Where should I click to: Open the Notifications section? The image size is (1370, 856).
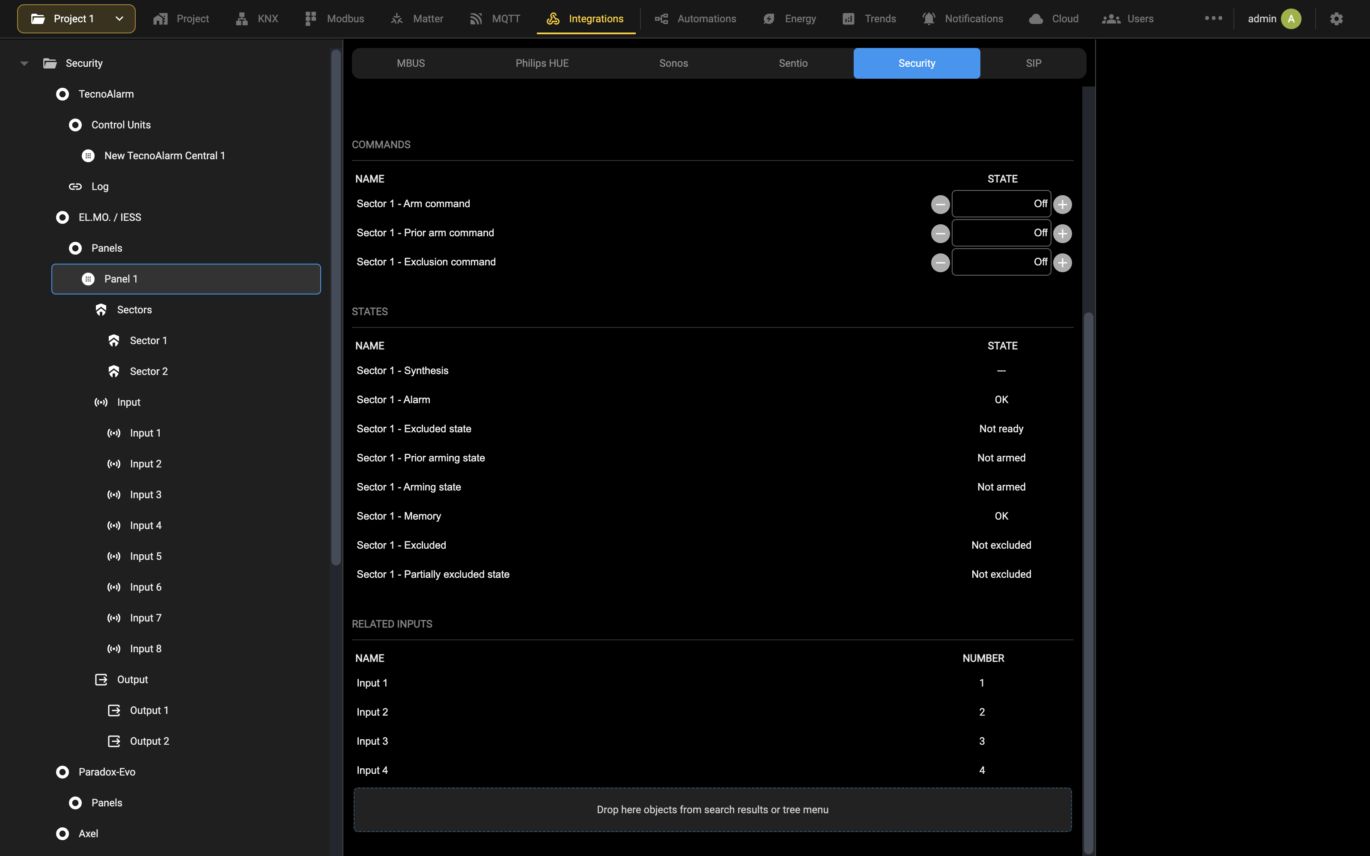pyautogui.click(x=963, y=19)
